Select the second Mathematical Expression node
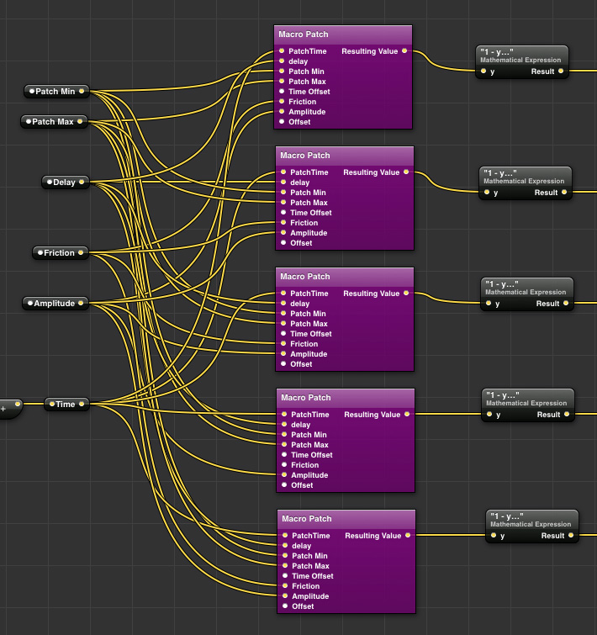The image size is (597, 635). click(525, 183)
